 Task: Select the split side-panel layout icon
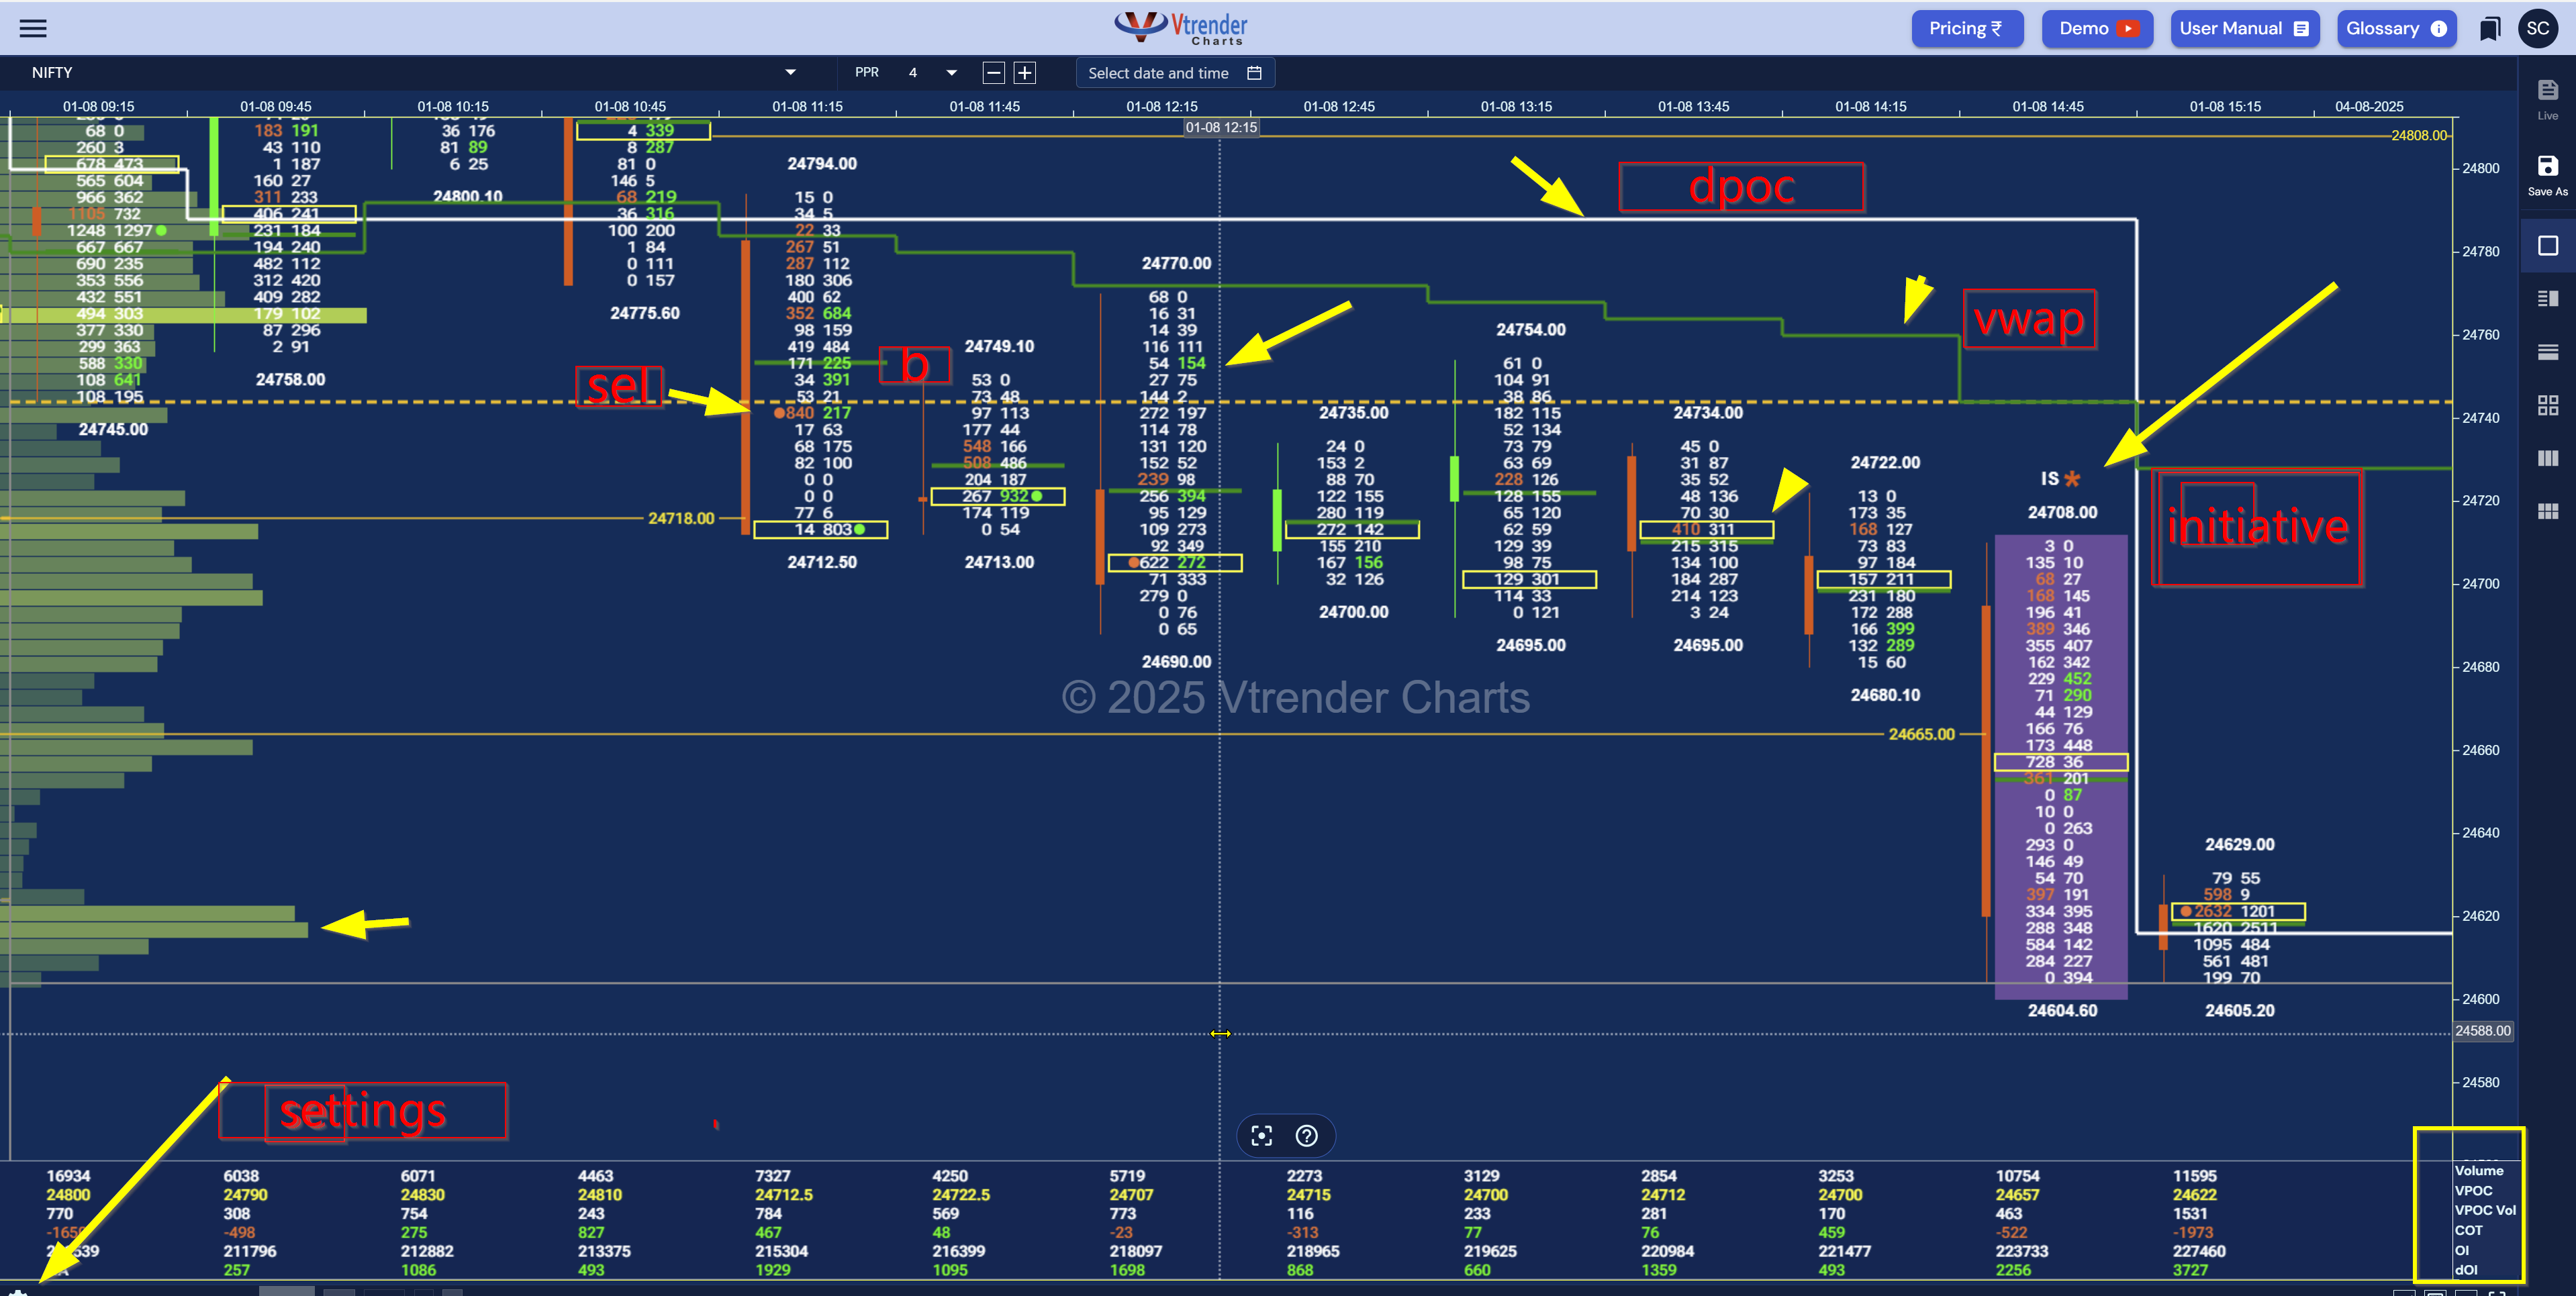pyautogui.click(x=2547, y=299)
